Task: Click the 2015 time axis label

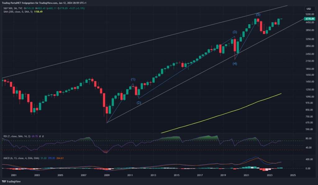Action: point(177,175)
